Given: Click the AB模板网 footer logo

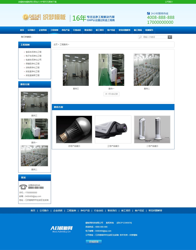Looking at the screenshot, I should 61,229.
